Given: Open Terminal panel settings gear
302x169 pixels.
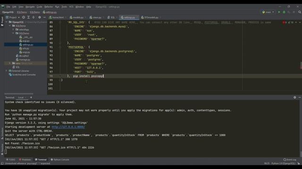Looking at the screenshot, I should tap(294, 98).
